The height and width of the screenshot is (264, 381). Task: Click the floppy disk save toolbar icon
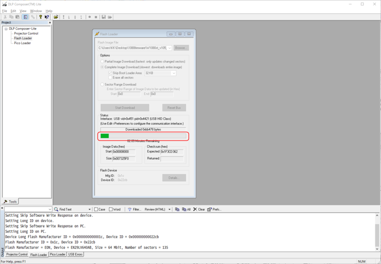coord(103,17)
